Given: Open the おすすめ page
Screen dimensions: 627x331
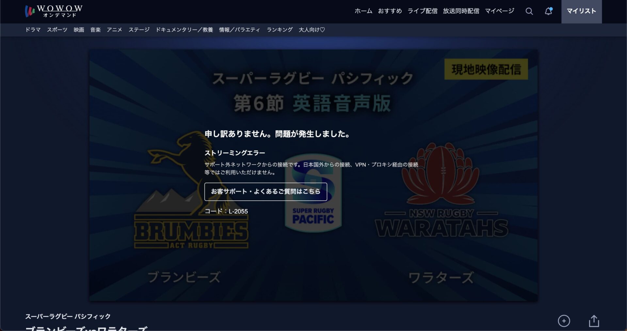Looking at the screenshot, I should click(x=390, y=11).
